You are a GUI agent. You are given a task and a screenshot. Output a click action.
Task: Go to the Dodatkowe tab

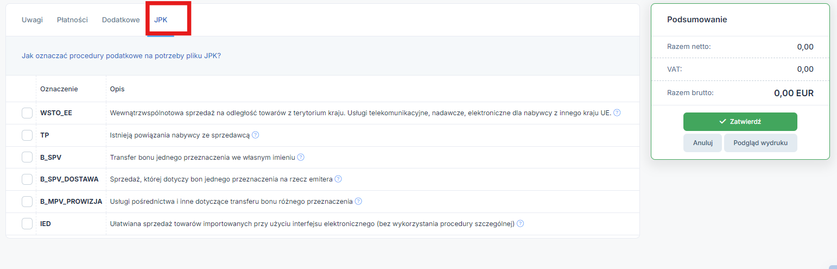(121, 20)
